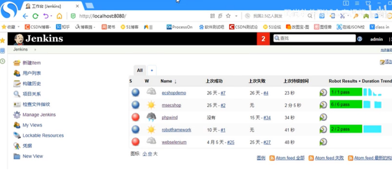Open 构建历史 in sidebar
The width and height of the screenshot is (392, 173).
pos(32,84)
